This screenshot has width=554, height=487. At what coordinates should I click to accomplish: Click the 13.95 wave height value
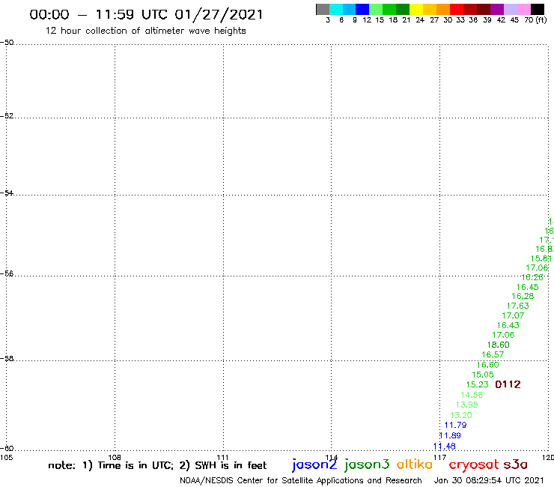[x=466, y=405]
